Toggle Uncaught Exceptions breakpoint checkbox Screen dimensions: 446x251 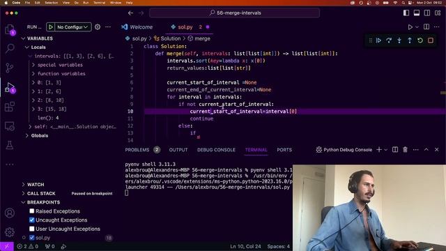tap(32, 220)
